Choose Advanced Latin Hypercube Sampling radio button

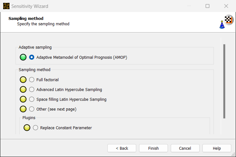click(x=32, y=89)
